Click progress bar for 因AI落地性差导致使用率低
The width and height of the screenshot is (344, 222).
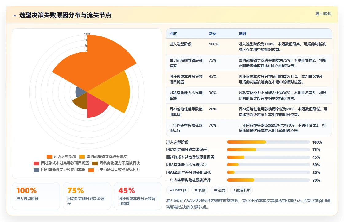pyautogui.click(x=268, y=173)
